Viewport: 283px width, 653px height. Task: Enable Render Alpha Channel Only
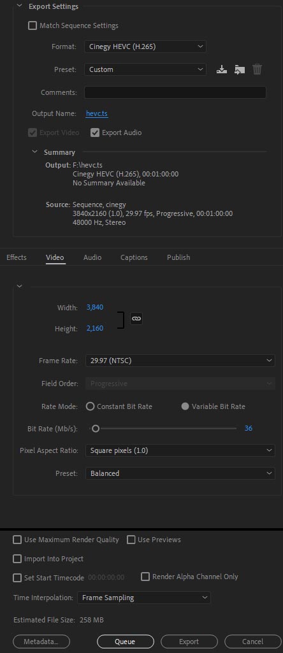pyautogui.click(x=145, y=577)
